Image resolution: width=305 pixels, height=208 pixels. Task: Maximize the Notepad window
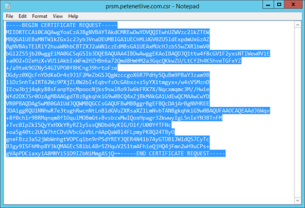tap(279, 4)
